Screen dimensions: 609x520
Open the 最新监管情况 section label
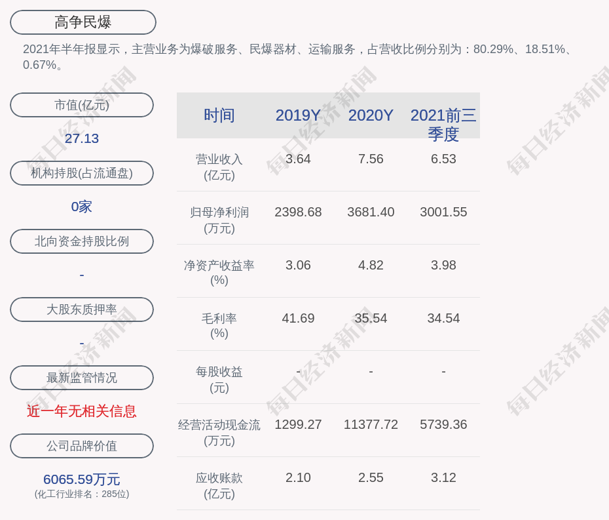click(x=82, y=378)
